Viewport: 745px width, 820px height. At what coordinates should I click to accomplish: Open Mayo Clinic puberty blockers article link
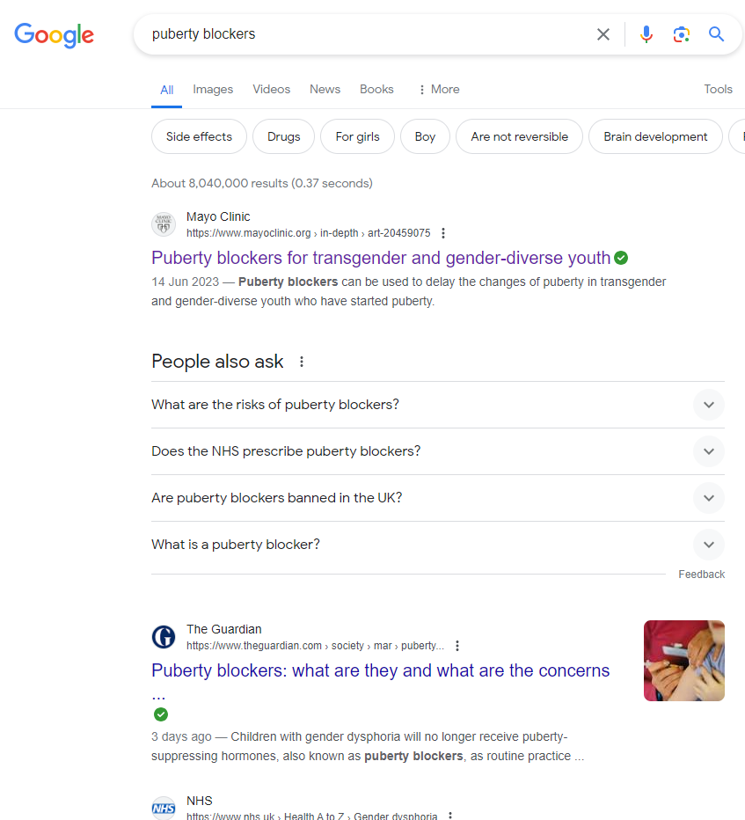[x=380, y=258]
